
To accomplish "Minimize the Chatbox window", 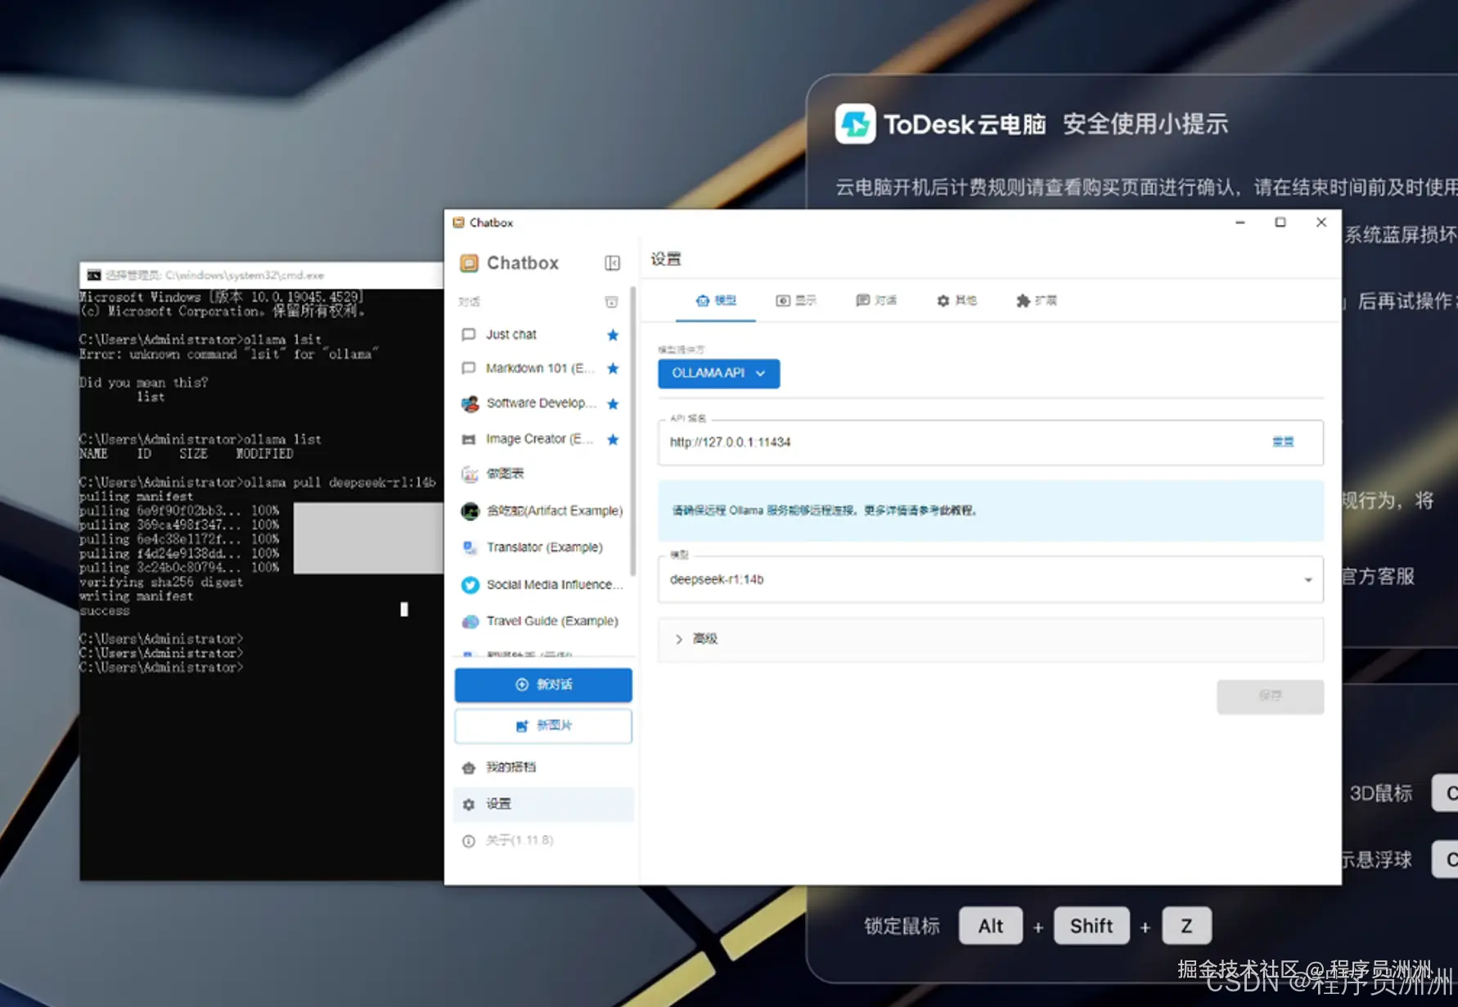I will pyautogui.click(x=1240, y=223).
